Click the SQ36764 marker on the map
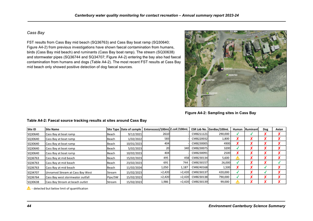 204,80
